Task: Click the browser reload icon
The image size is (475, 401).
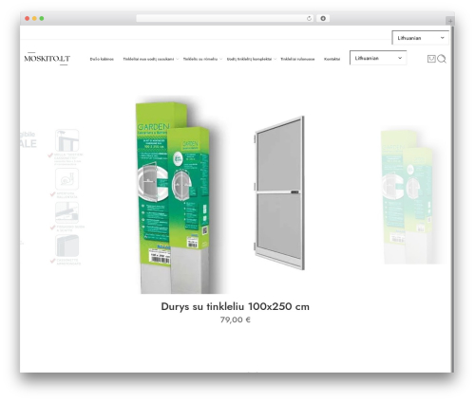Action: pyautogui.click(x=309, y=18)
